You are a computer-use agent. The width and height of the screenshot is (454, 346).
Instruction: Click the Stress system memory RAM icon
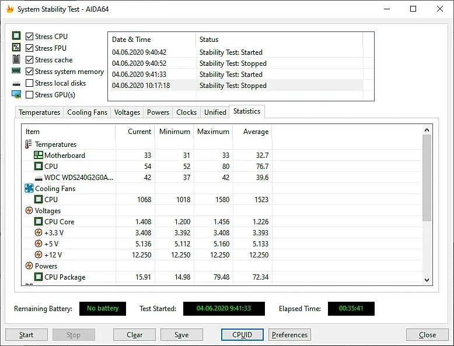point(16,70)
